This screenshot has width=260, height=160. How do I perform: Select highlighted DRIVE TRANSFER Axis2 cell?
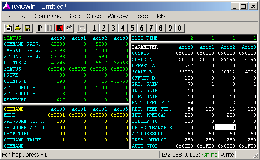tap(225, 127)
